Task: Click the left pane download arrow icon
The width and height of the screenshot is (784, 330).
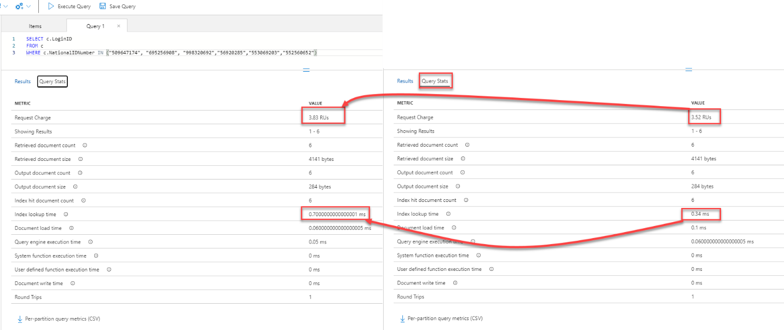Action: 19,319
